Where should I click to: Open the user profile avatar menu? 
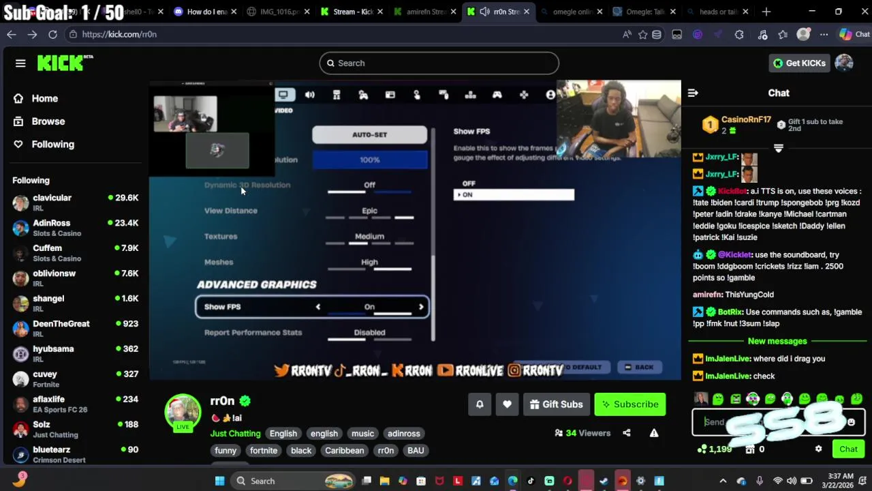click(844, 63)
